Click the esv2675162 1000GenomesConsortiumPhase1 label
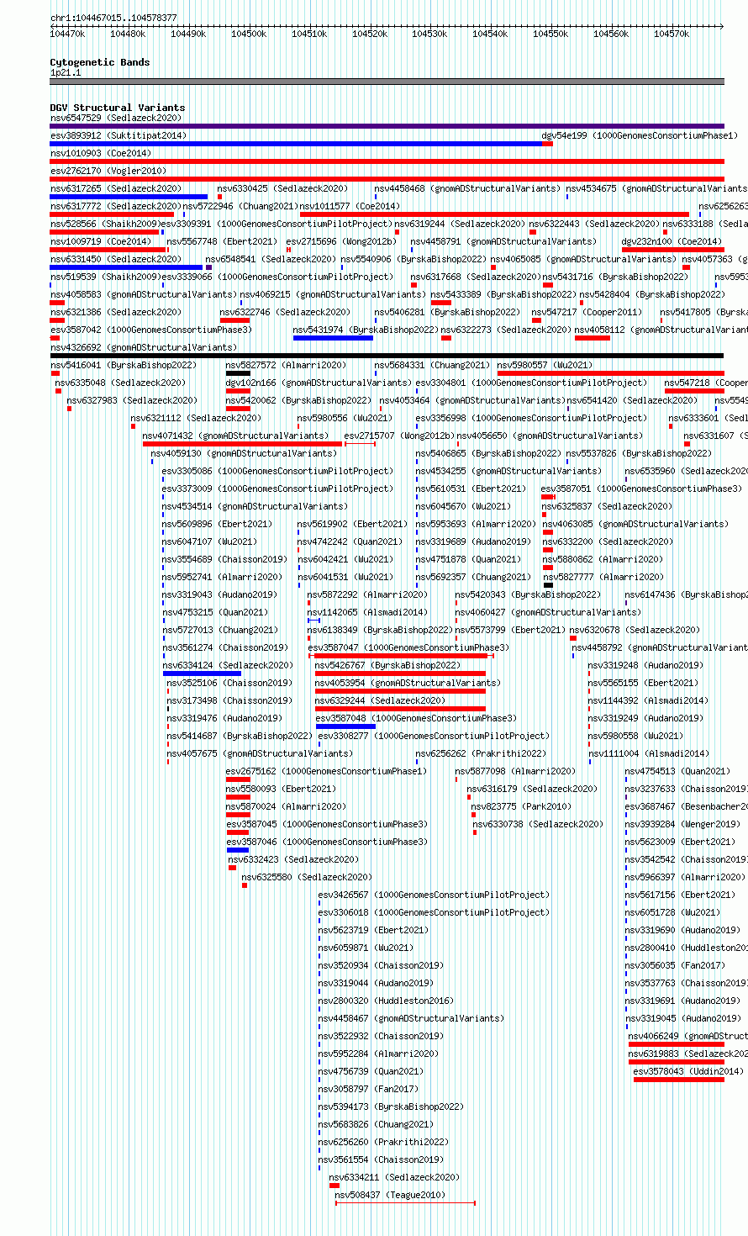The width and height of the screenshot is (748, 1236). (327, 772)
